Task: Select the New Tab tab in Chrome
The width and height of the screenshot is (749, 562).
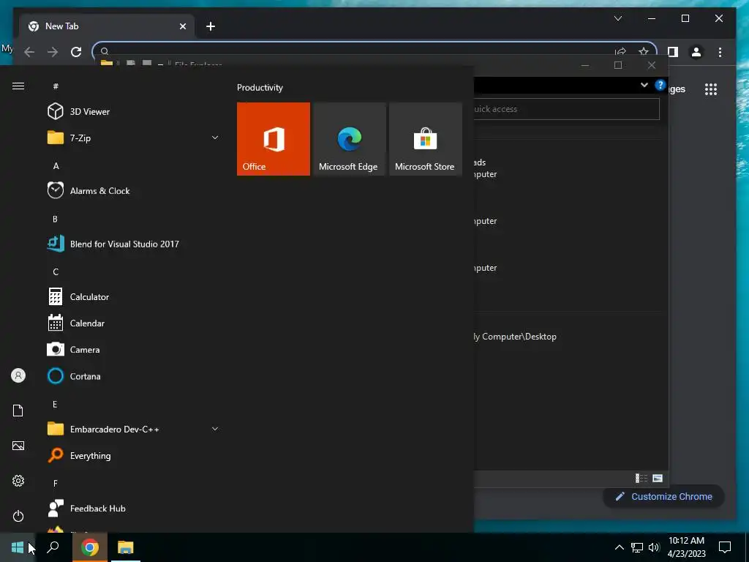Action: 108,26
